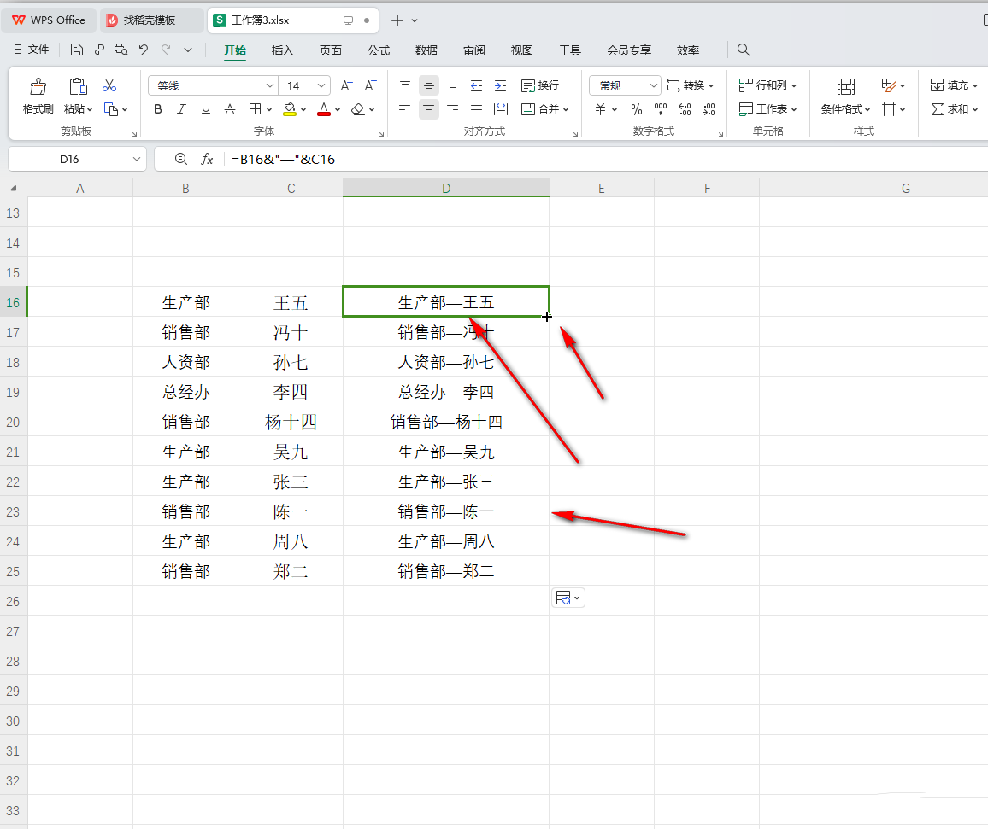This screenshot has width=988, height=829.
Task: Click the Strikethrough text icon
Action: pyautogui.click(x=230, y=109)
